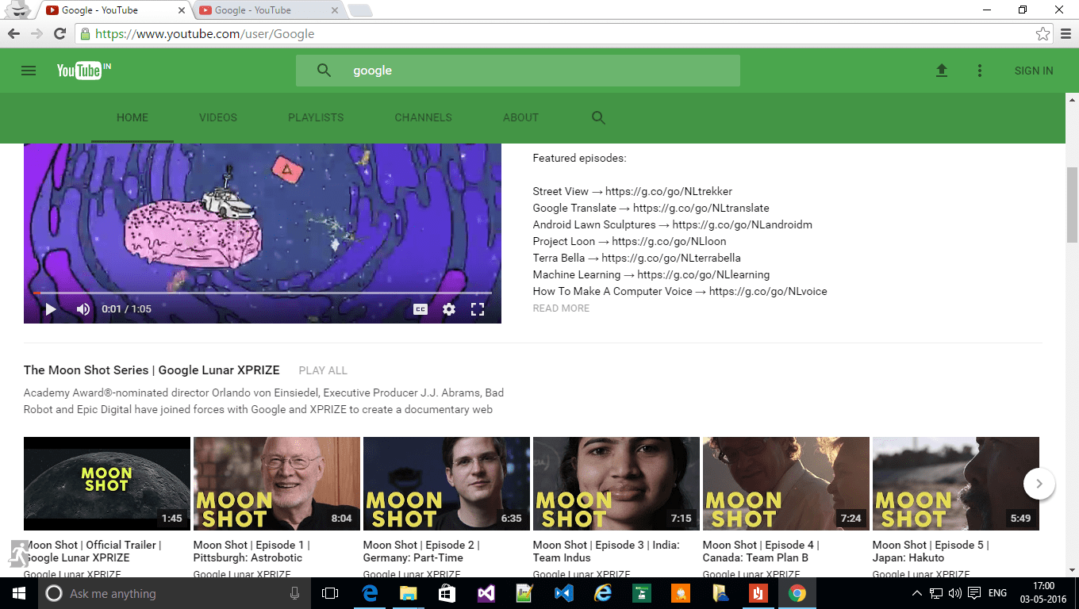Open Episode 4 Canada: Team Plan B thumbnail
The width and height of the screenshot is (1079, 609).
(x=786, y=484)
